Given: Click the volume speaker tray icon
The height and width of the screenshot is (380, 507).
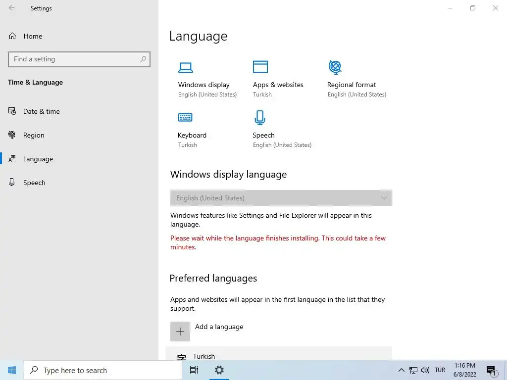Looking at the screenshot, I should tap(425, 370).
